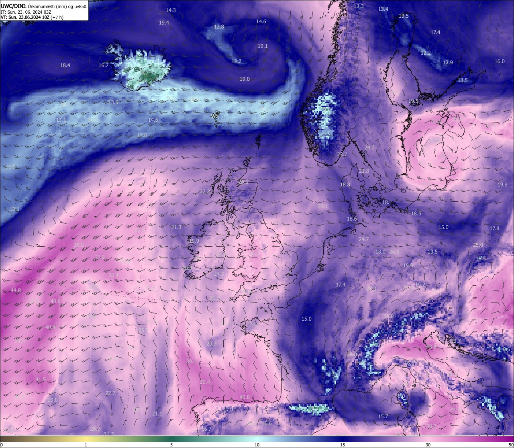Click the value 26.7 on the map
The width and height of the screenshot is (514, 448).
click(95, 429)
